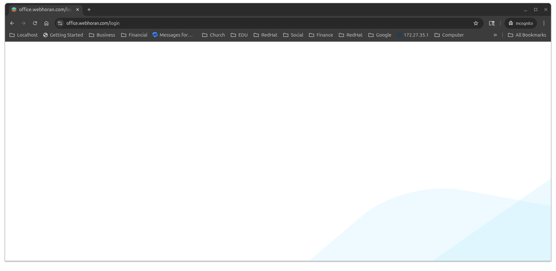The width and height of the screenshot is (556, 271).
Task: Open Chrome three-dot menu
Action: click(x=544, y=23)
